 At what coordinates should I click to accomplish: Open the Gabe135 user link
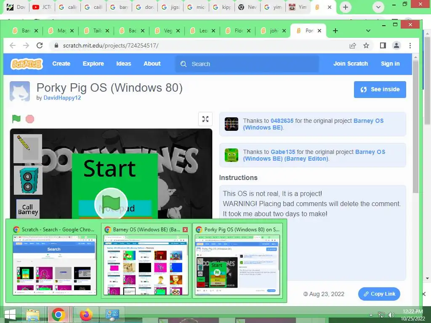283,152
